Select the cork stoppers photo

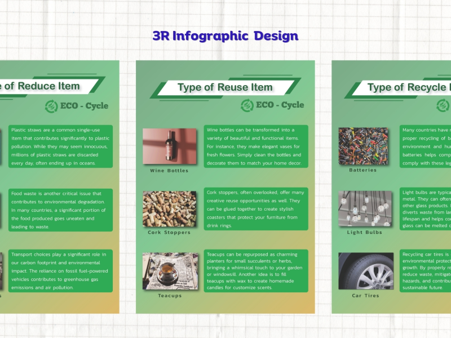(169, 208)
